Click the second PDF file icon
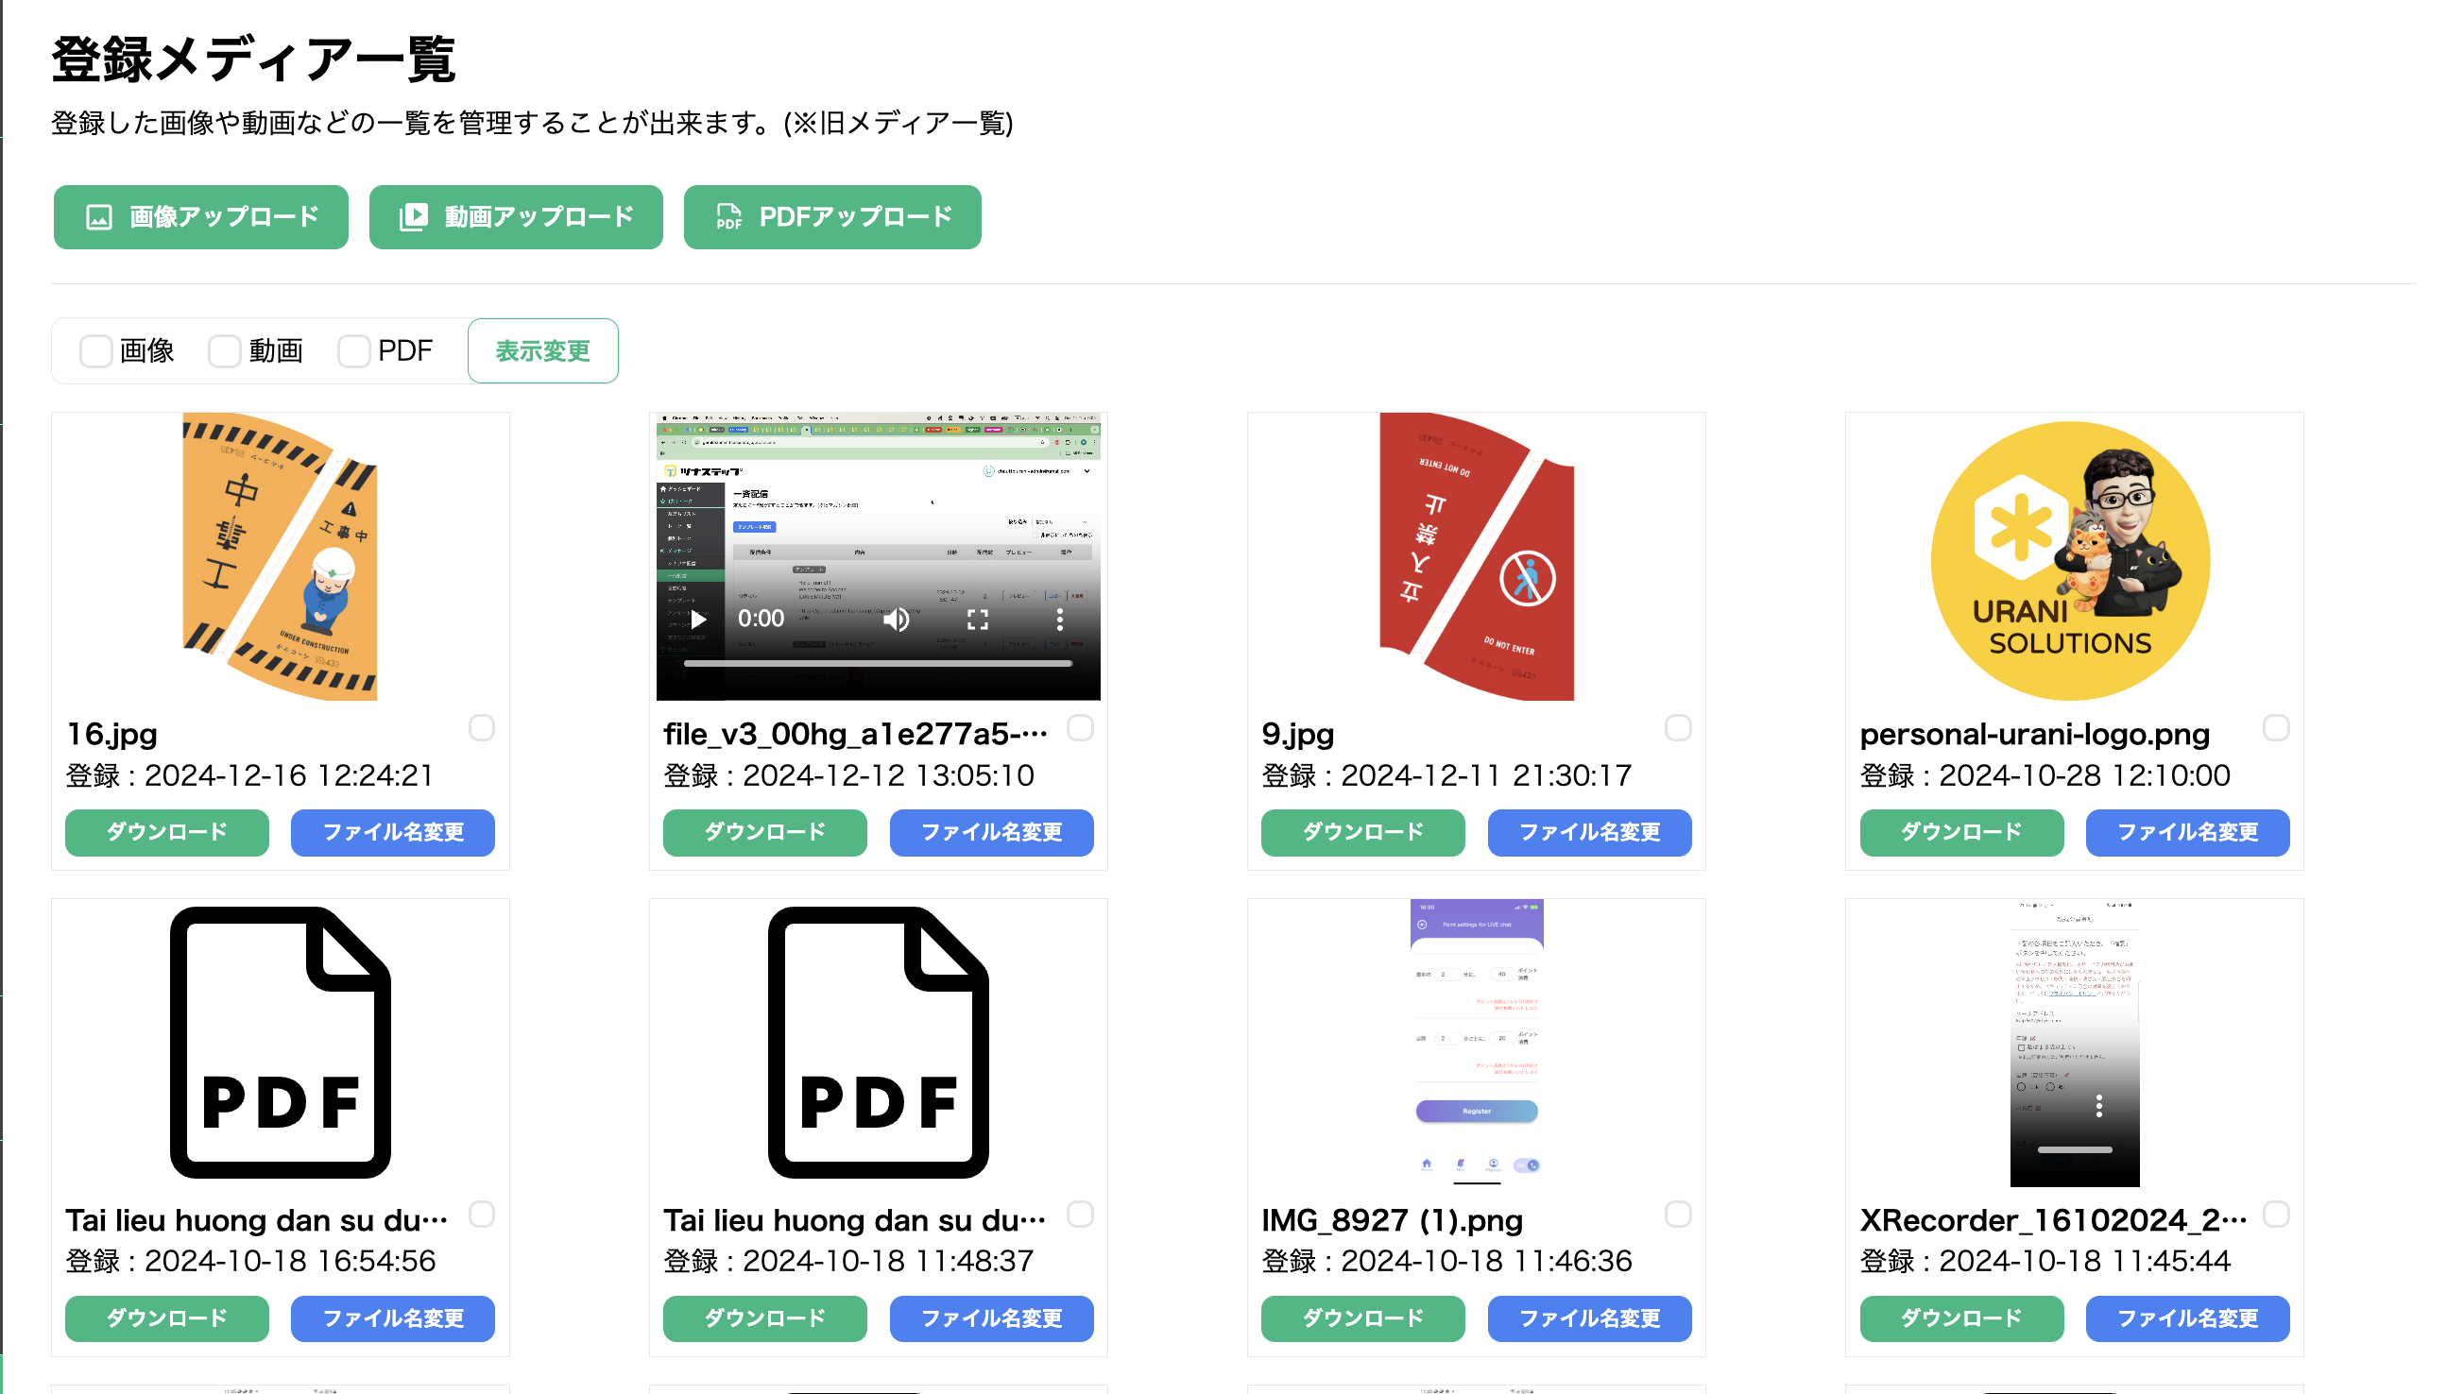Screen dimensions: 2464x1394 (x=877, y=1042)
